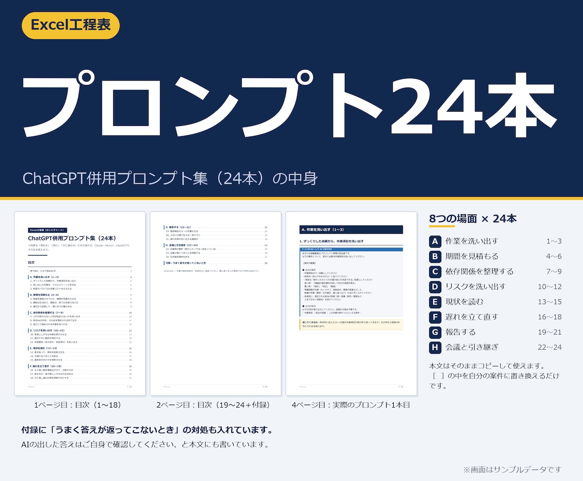Select the 遅れを立て直す row label

tap(472, 317)
